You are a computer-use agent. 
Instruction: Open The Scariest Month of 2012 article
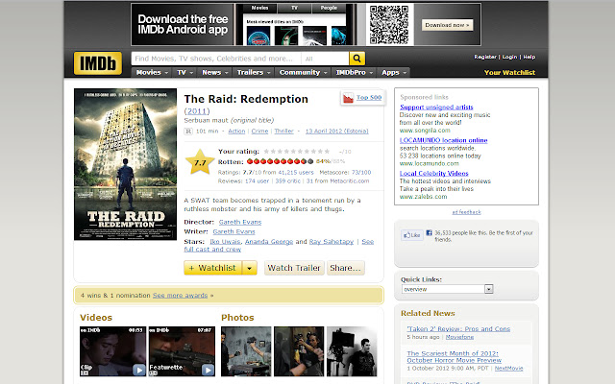point(454,357)
